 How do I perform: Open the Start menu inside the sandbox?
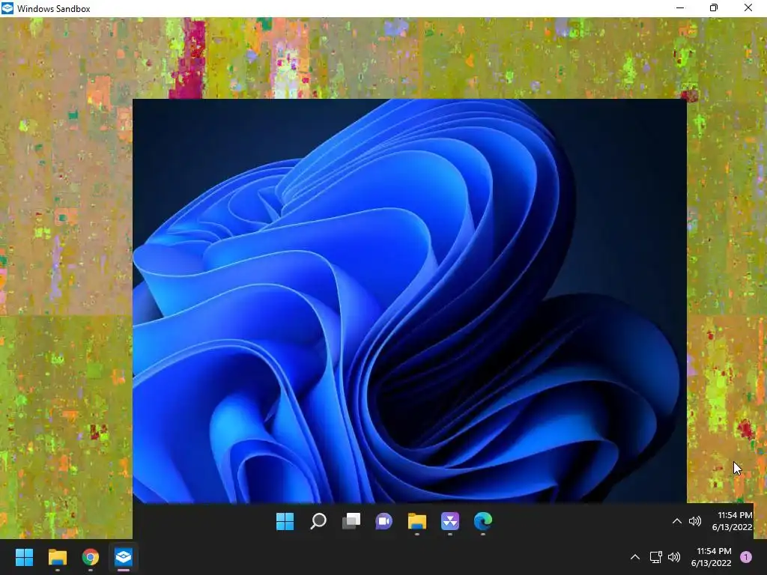click(x=285, y=521)
